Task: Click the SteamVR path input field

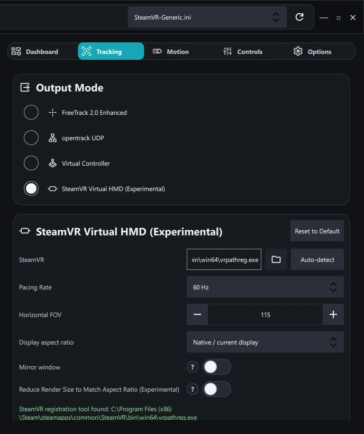Action: [x=224, y=259]
